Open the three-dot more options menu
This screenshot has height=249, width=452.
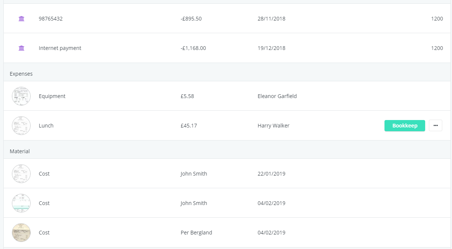click(x=436, y=126)
